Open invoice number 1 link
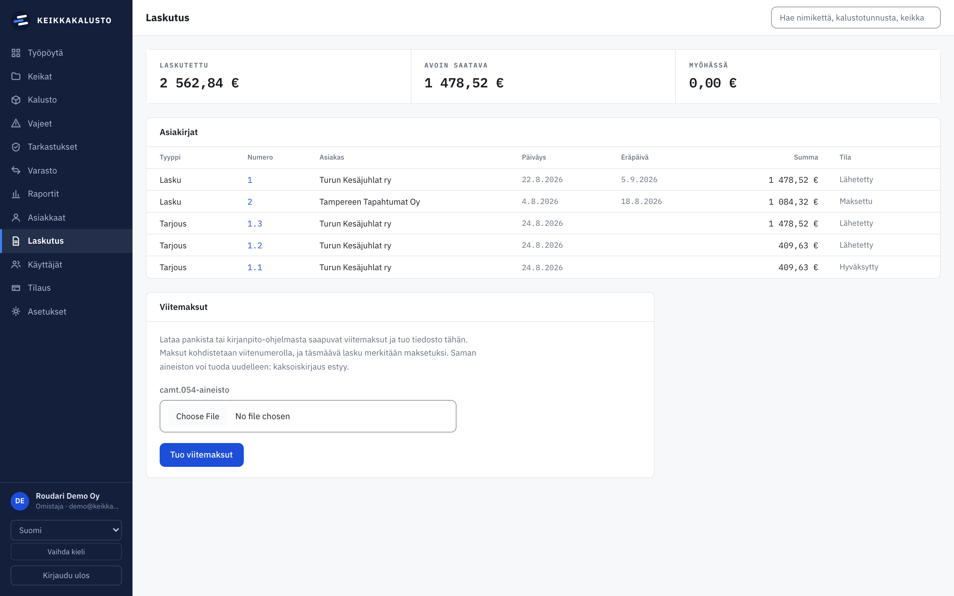Screen dimensions: 954x596 (x=249, y=180)
